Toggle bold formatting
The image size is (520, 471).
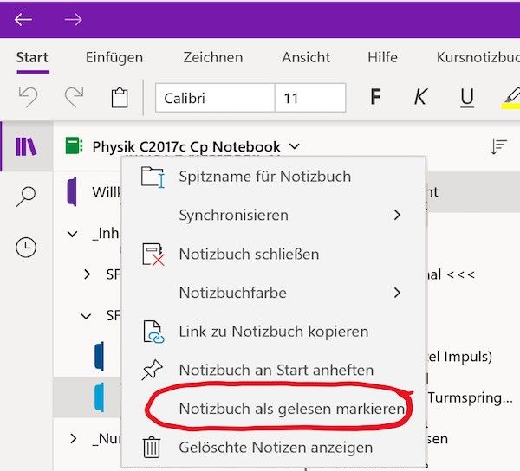pyautogui.click(x=375, y=97)
